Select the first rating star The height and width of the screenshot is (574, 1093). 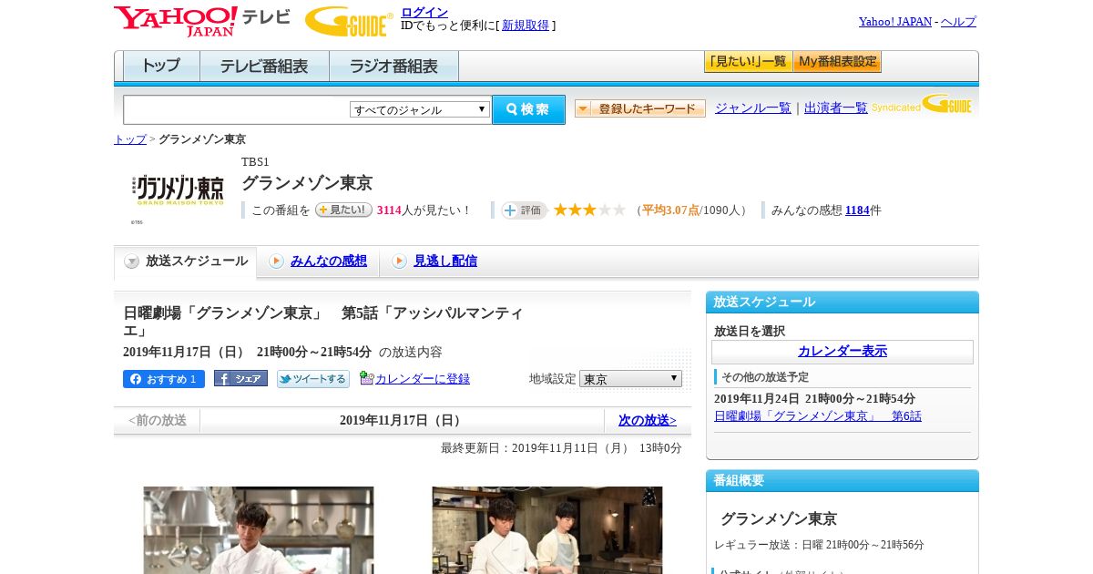pyautogui.click(x=561, y=210)
